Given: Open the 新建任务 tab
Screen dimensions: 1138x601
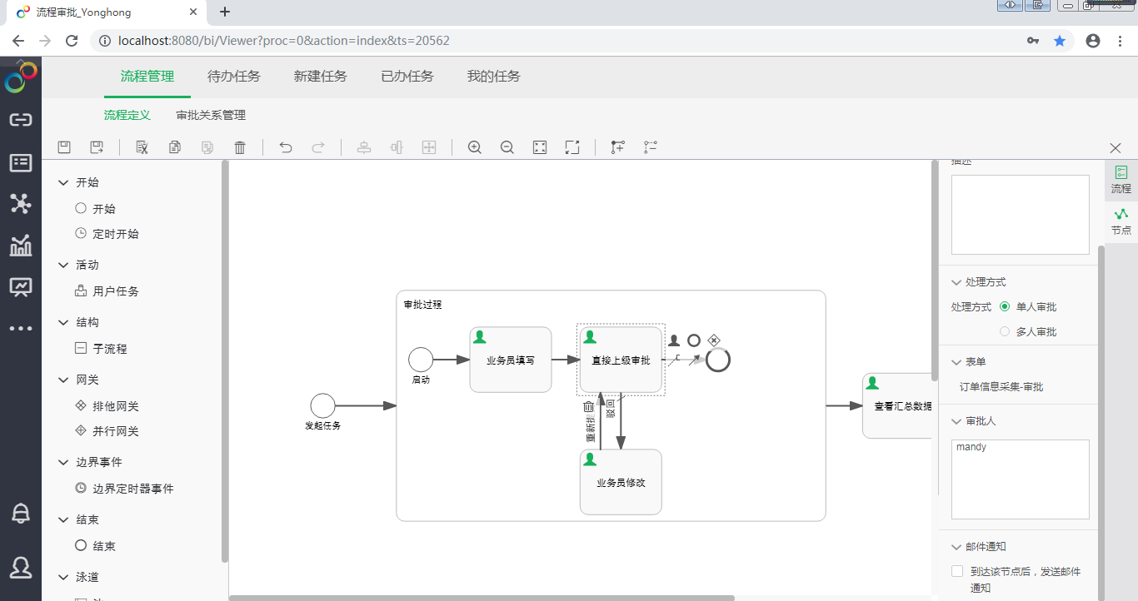Looking at the screenshot, I should pos(320,77).
